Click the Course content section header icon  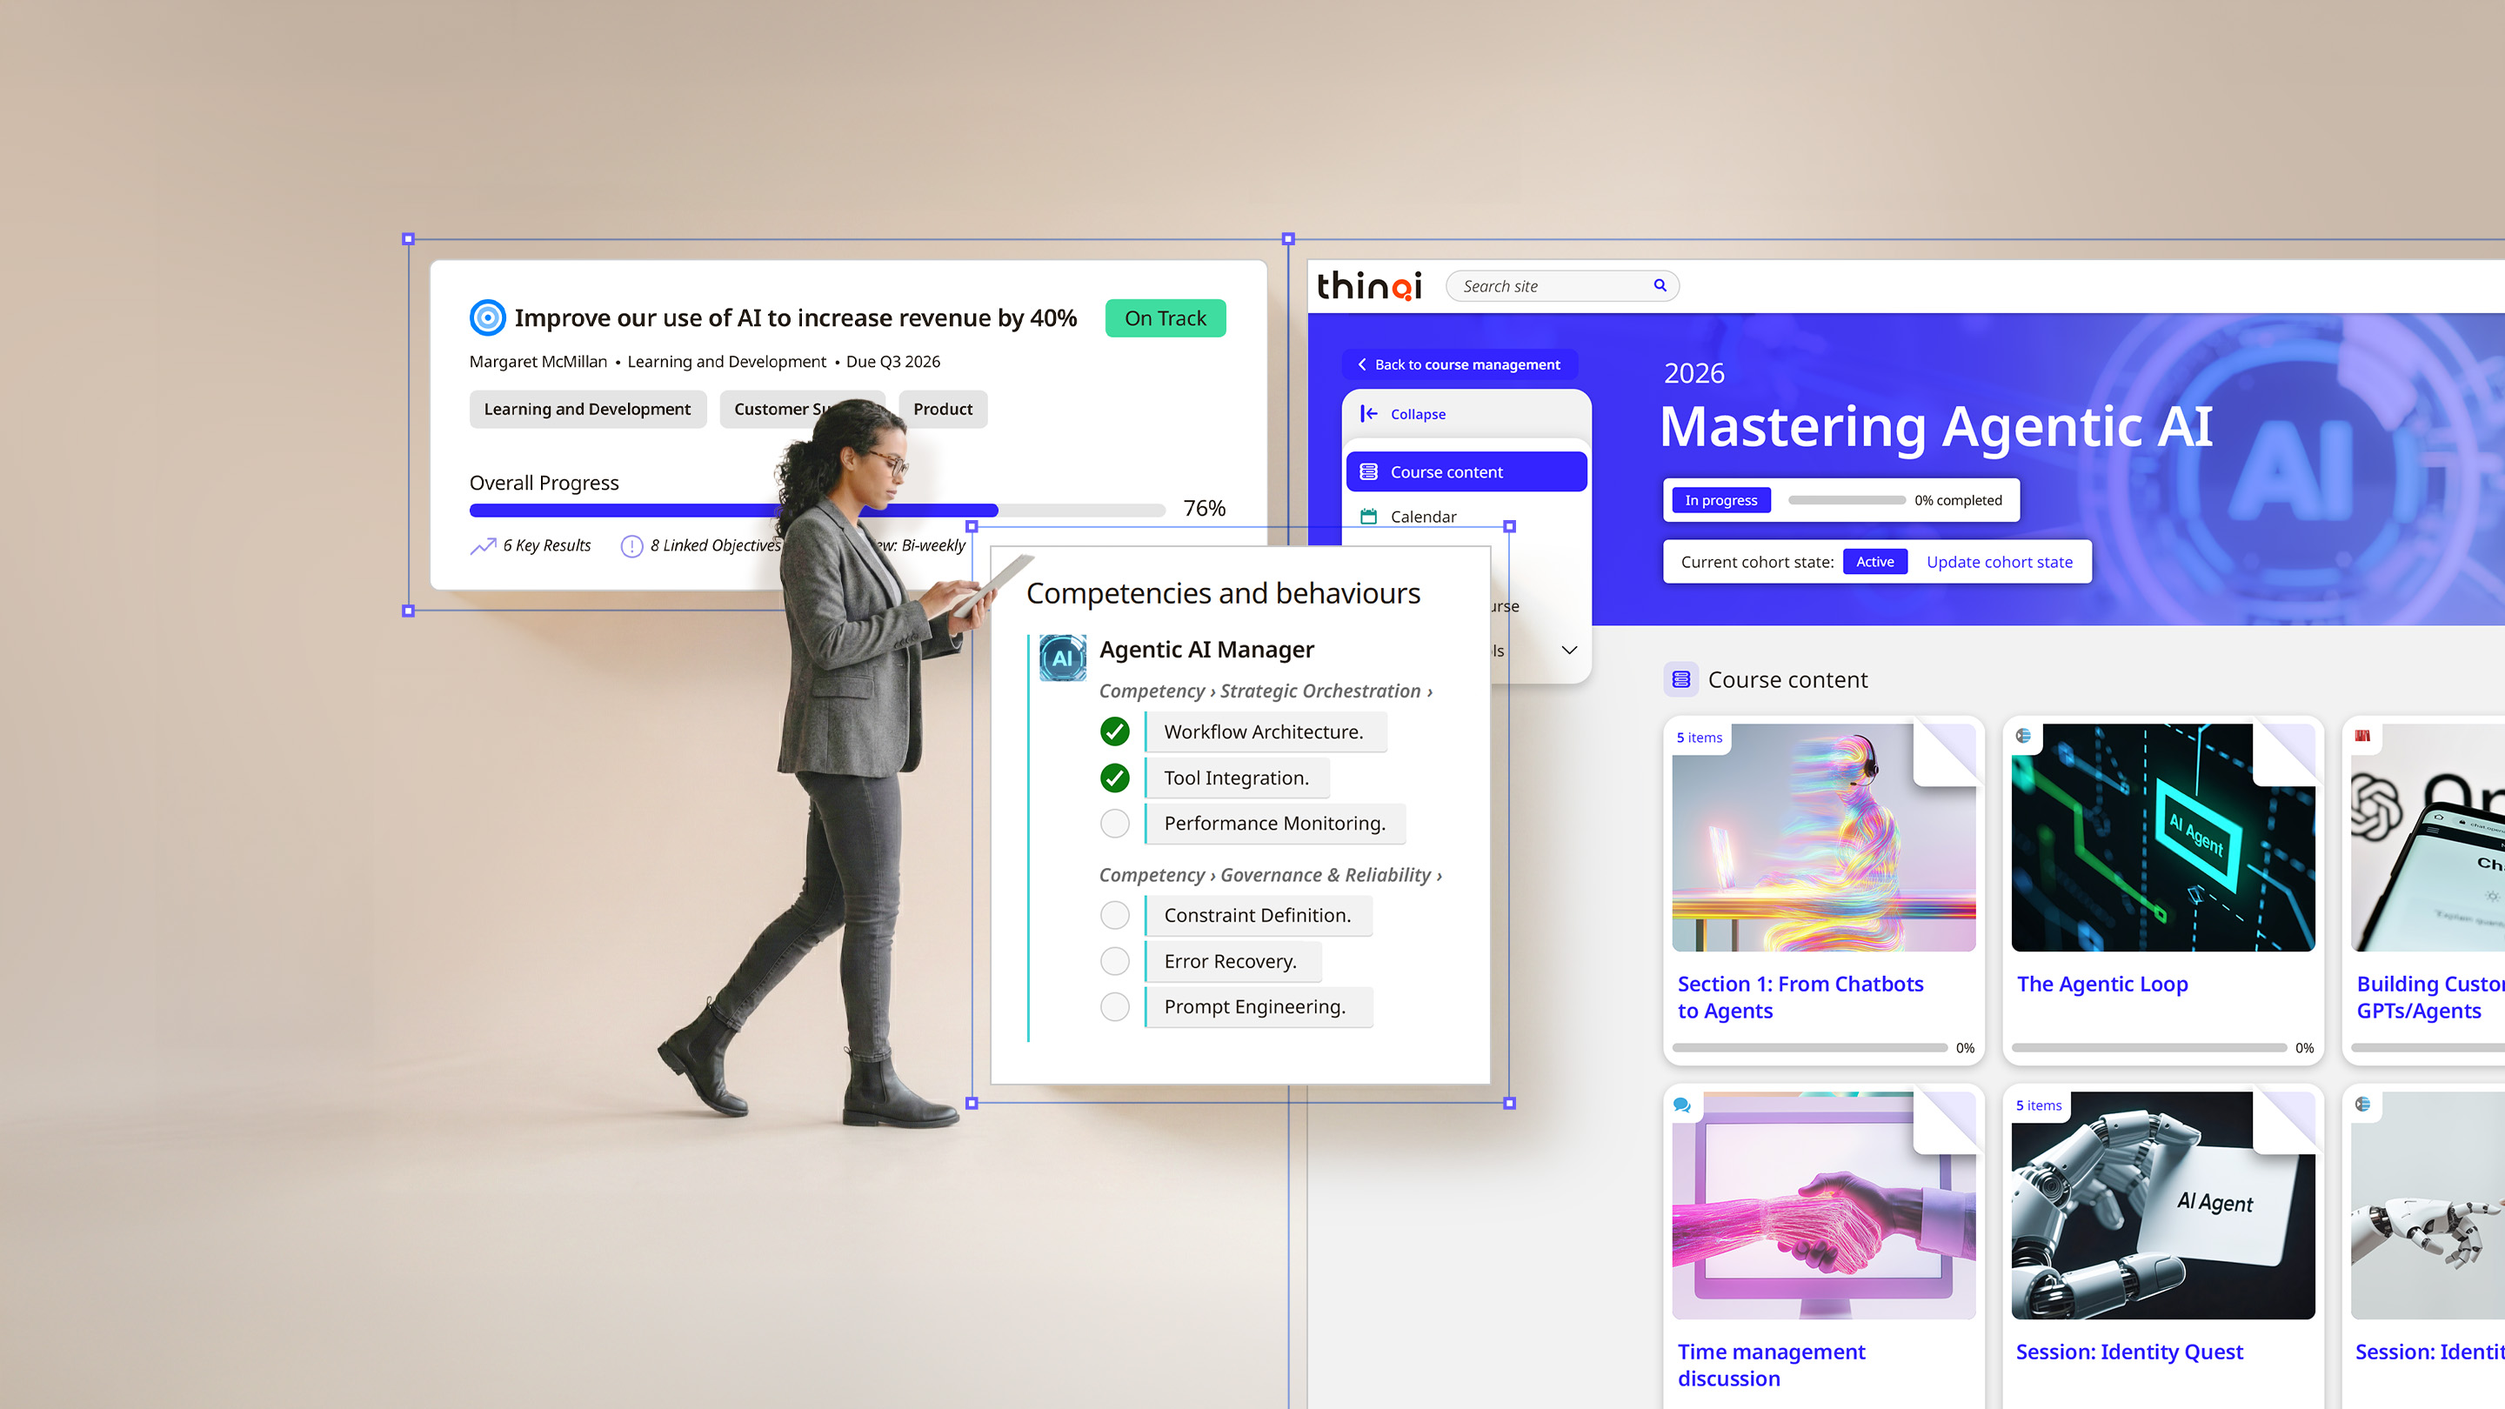[1680, 678]
